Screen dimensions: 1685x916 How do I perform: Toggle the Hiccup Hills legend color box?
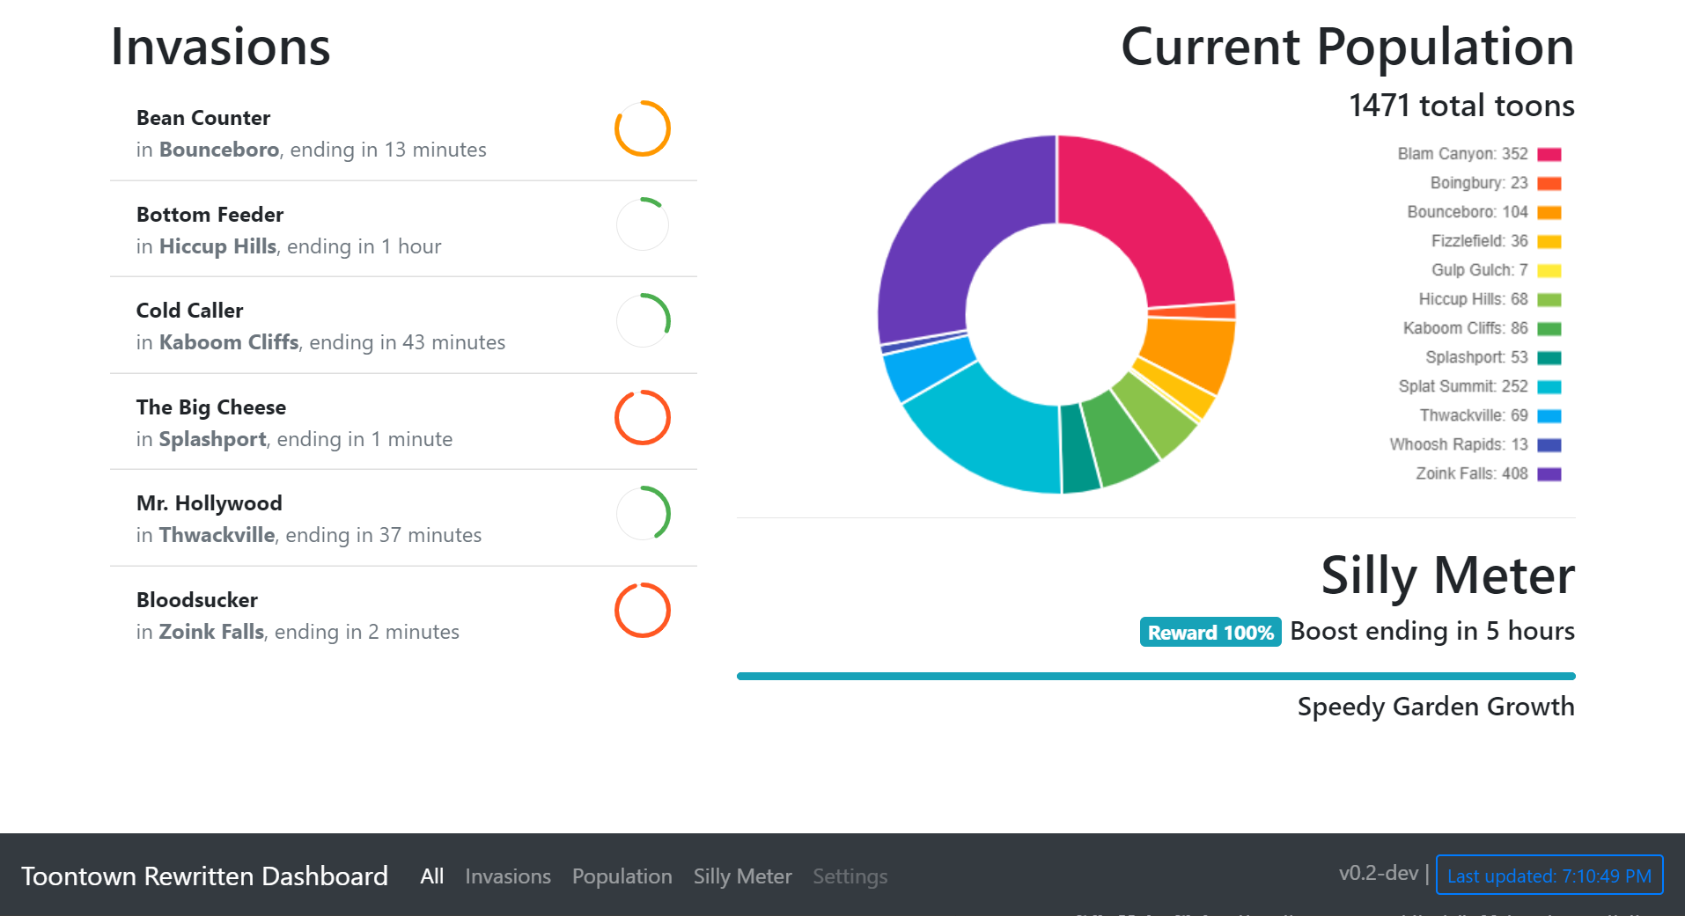(1549, 299)
